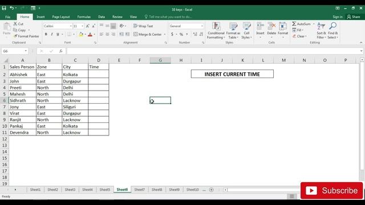Screen dimensions: 365x205
Task: Open Sort & Filter options
Action: pos(321,31)
